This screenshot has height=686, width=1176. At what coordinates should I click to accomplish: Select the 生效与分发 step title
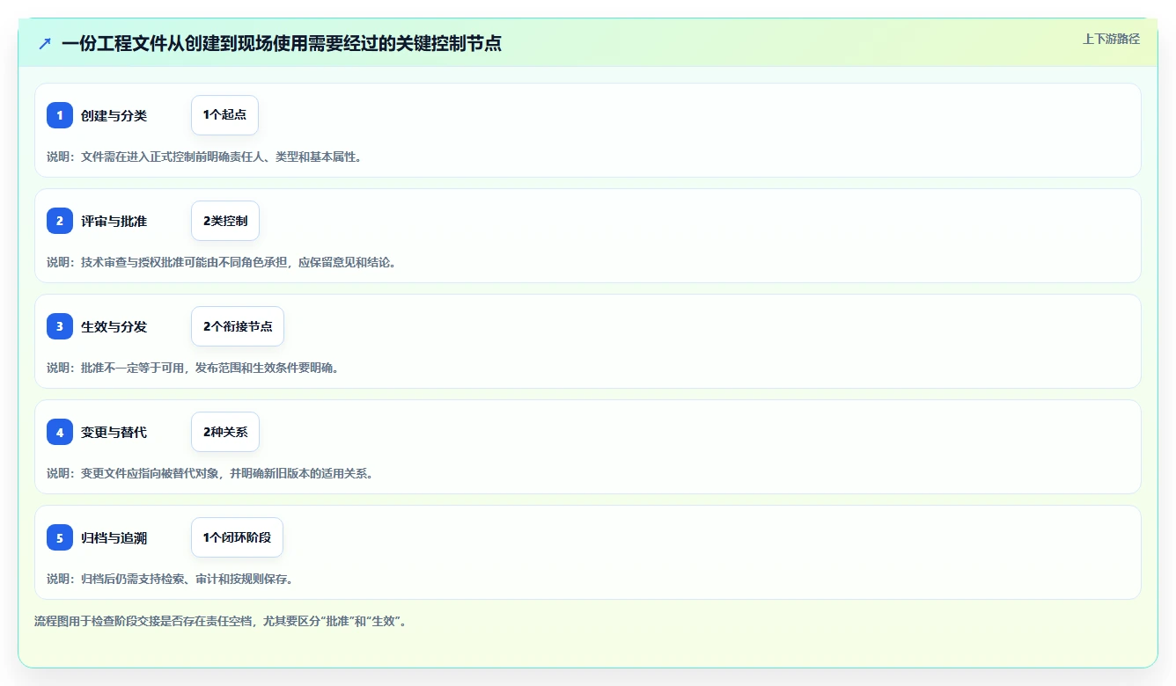click(114, 326)
